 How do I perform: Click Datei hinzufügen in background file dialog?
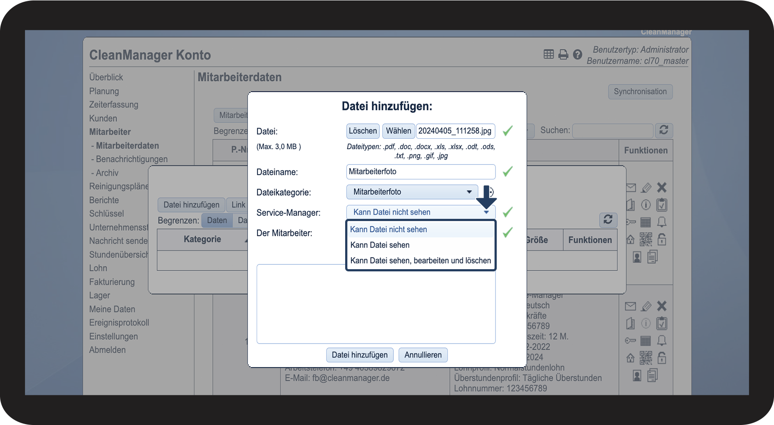(191, 205)
